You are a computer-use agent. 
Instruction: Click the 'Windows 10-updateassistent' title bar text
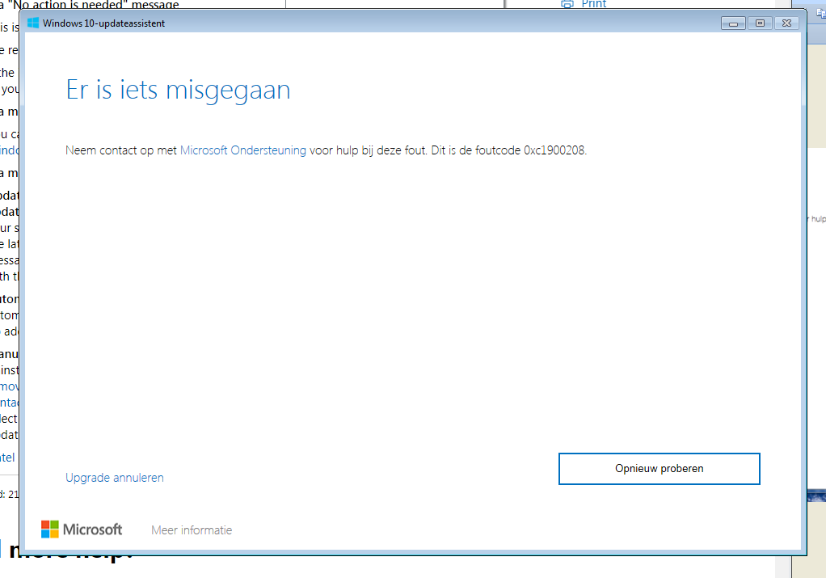coord(103,23)
